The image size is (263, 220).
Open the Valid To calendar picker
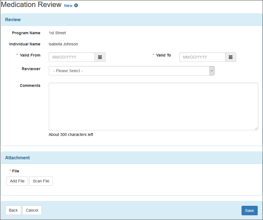click(x=231, y=57)
